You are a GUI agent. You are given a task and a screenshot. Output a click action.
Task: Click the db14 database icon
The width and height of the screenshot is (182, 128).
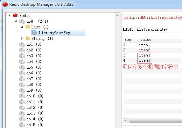pyautogui.click(x=22, y=119)
